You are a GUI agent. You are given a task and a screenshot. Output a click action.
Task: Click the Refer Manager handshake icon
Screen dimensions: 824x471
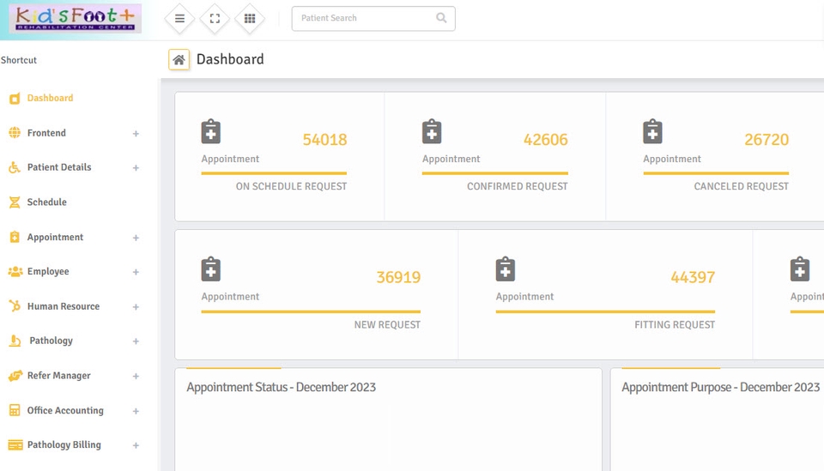pos(15,376)
